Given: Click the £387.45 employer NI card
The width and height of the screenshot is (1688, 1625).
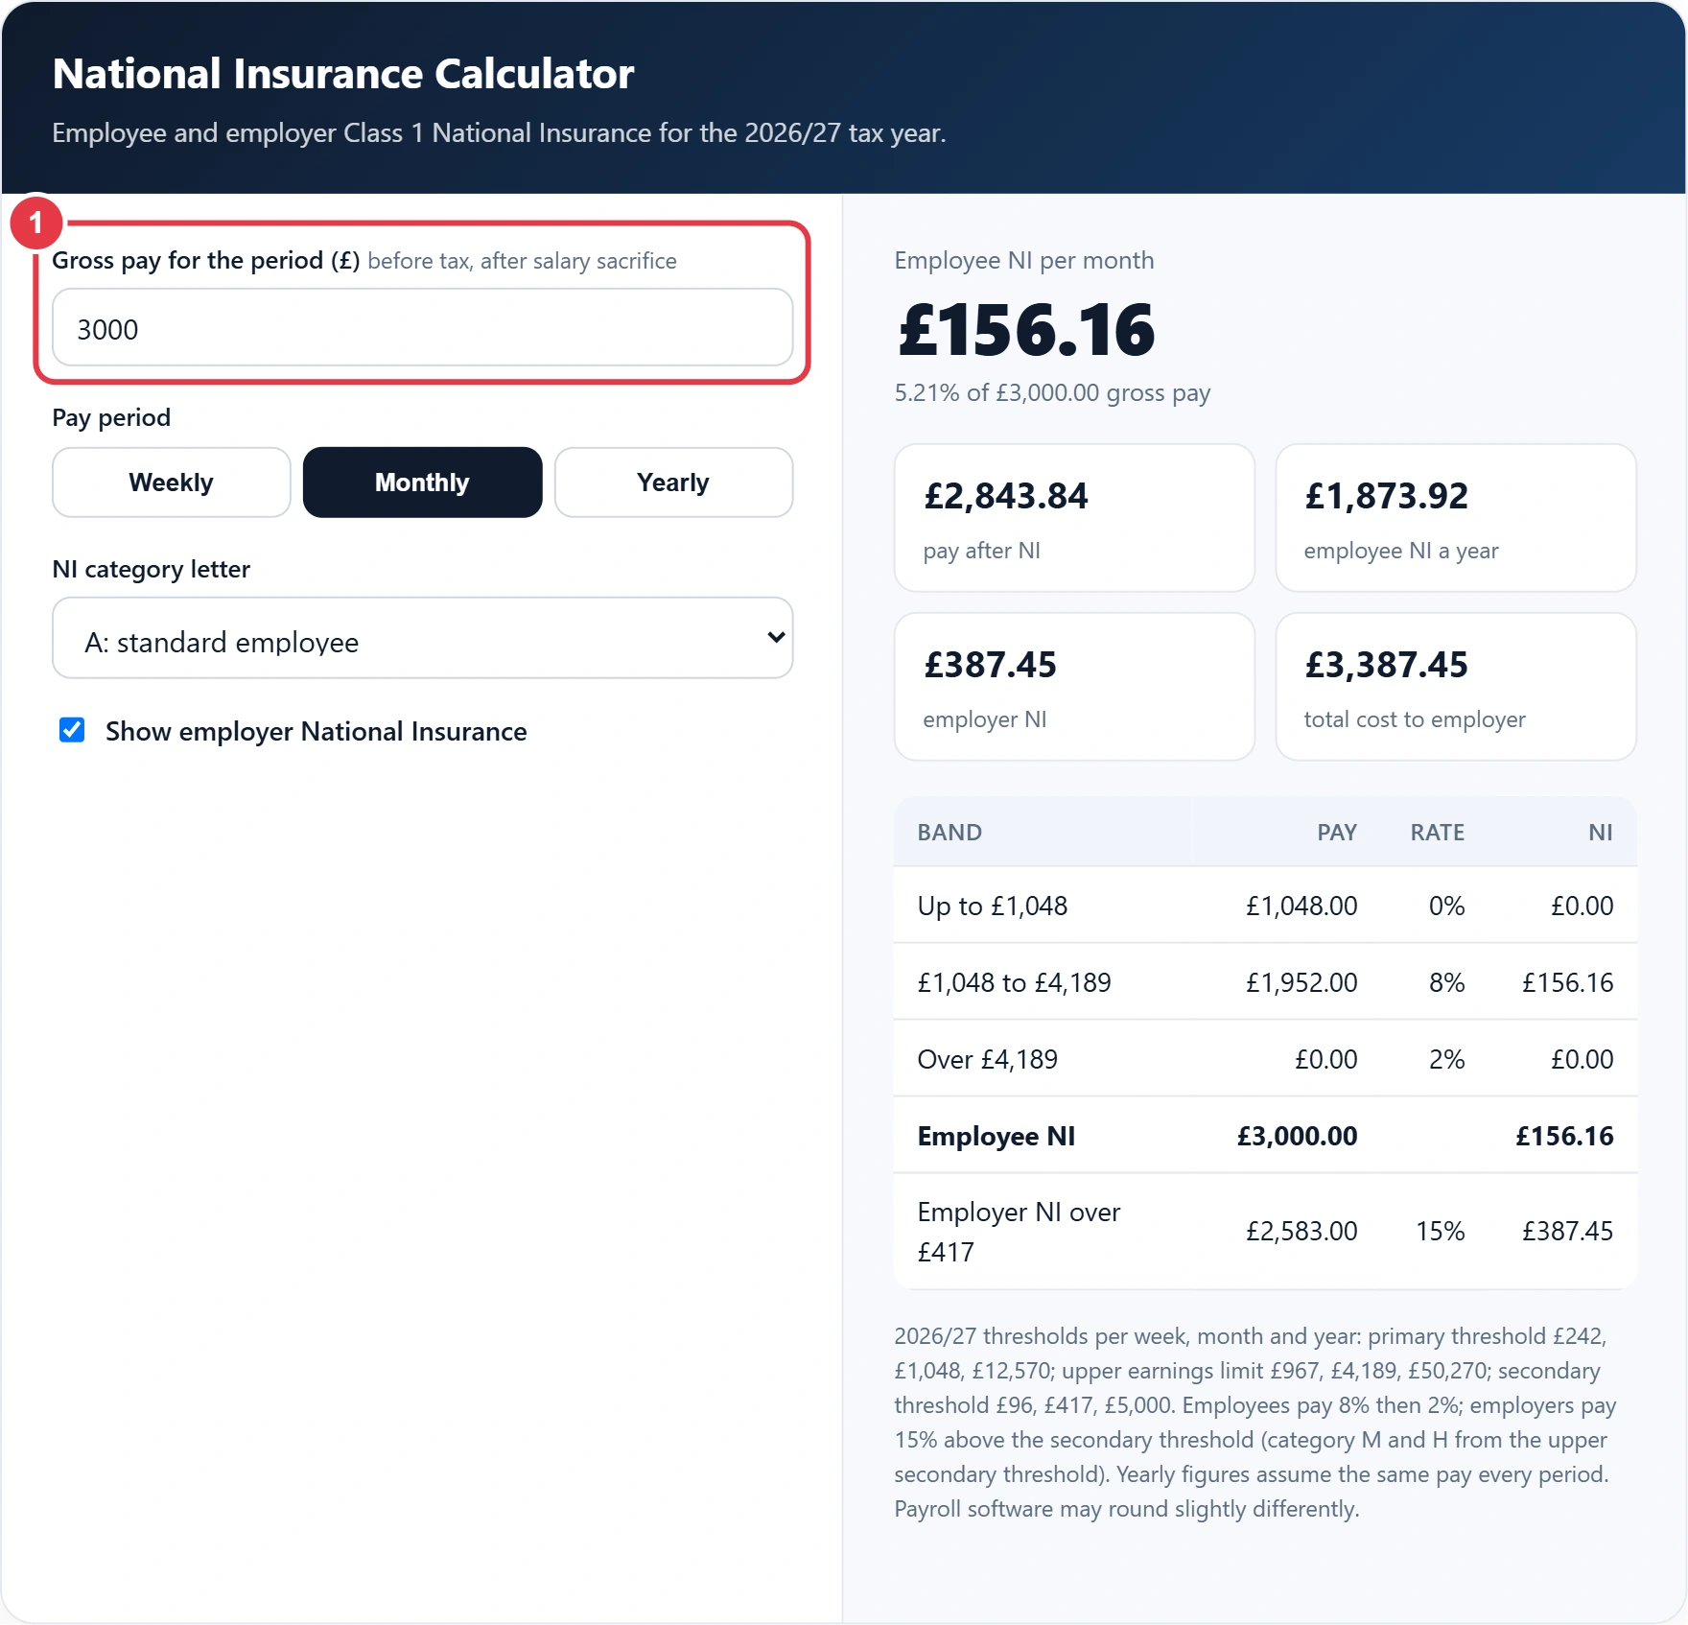Looking at the screenshot, I should click(1074, 687).
